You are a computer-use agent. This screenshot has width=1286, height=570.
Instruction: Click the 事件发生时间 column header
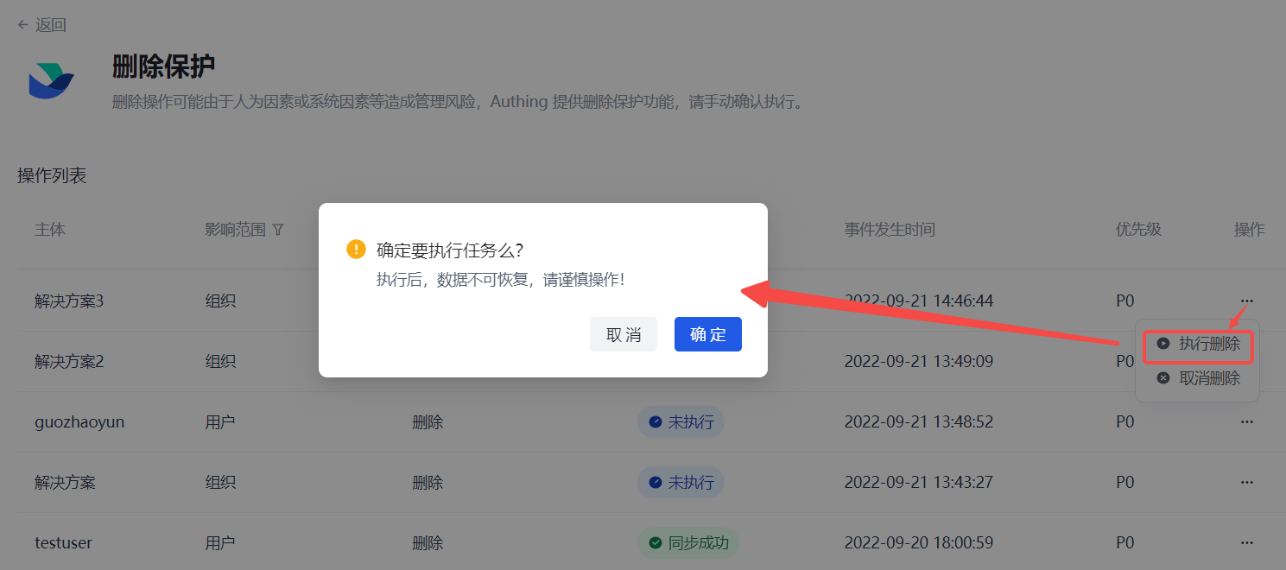(x=890, y=230)
